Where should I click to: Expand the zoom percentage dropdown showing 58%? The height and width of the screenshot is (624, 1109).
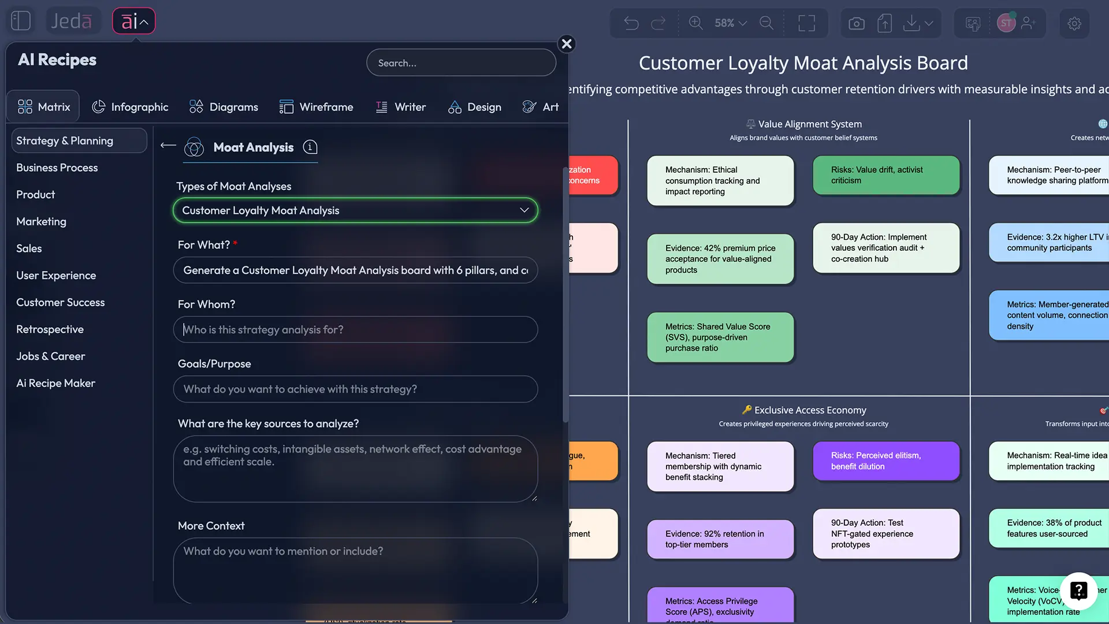coord(729,23)
